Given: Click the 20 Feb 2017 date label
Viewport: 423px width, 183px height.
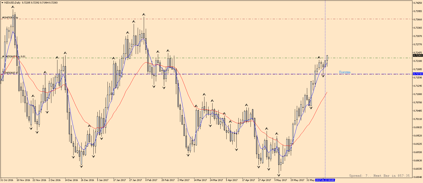Looking at the screenshot, I should click(168, 180).
